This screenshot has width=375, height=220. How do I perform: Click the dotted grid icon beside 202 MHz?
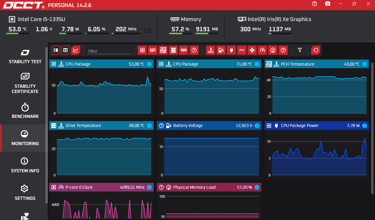click(147, 30)
